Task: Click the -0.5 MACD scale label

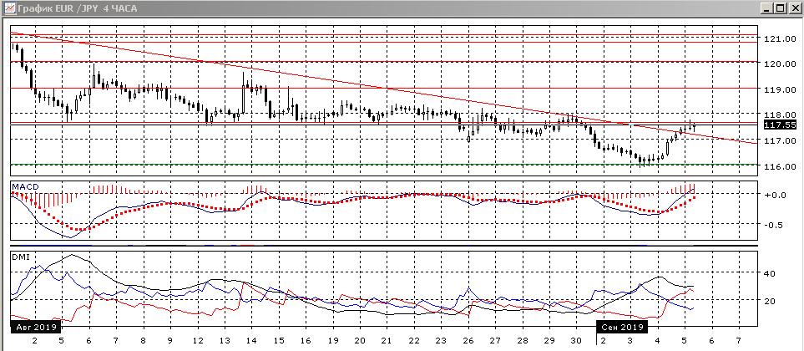Action: tap(776, 225)
